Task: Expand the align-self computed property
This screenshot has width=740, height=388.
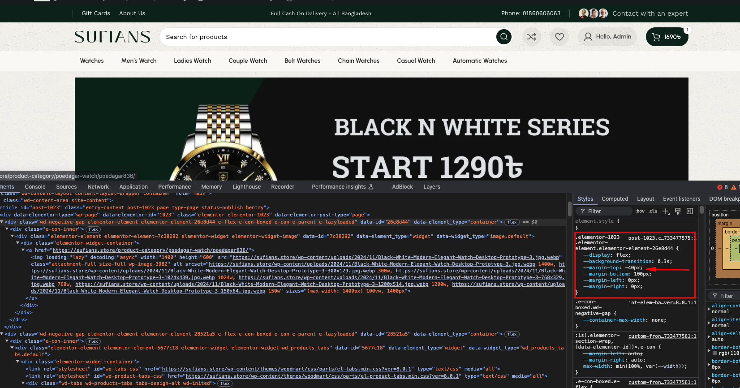Action: tap(709, 336)
